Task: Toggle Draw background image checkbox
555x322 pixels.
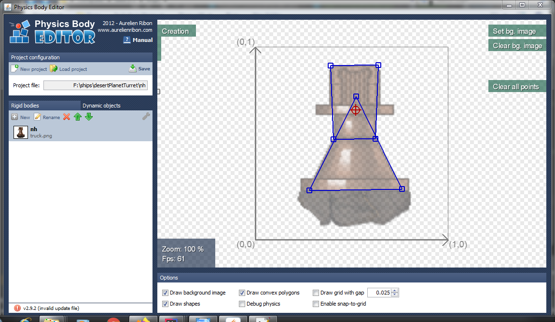Action: [x=165, y=293]
